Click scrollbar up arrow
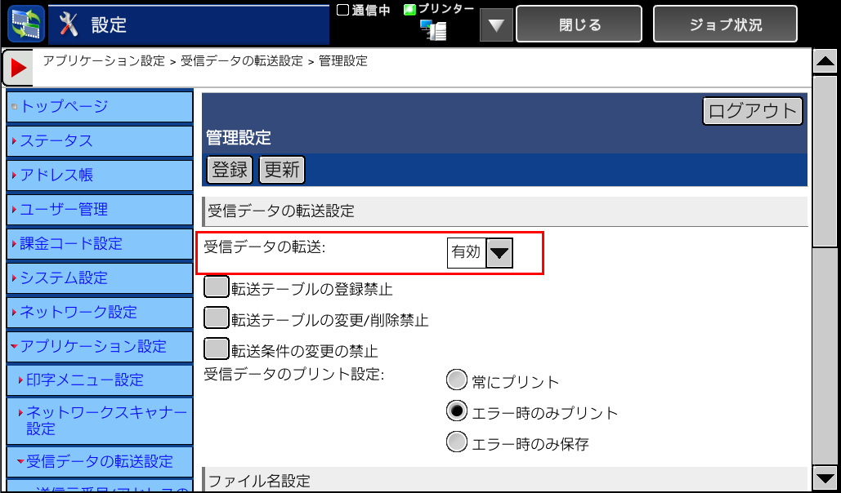 click(825, 61)
